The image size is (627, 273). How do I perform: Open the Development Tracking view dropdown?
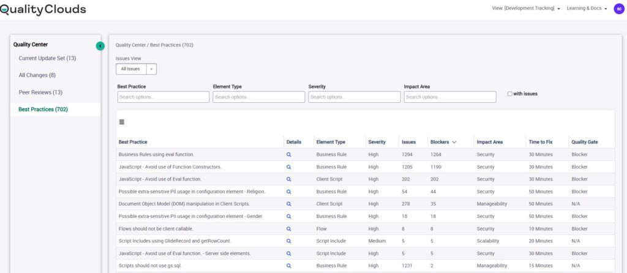coord(527,9)
